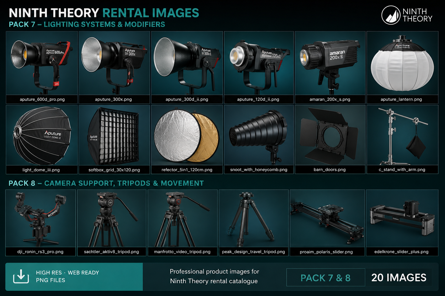Select the Aputure 300x light image
This screenshot has width=445, height=296.
click(x=114, y=63)
